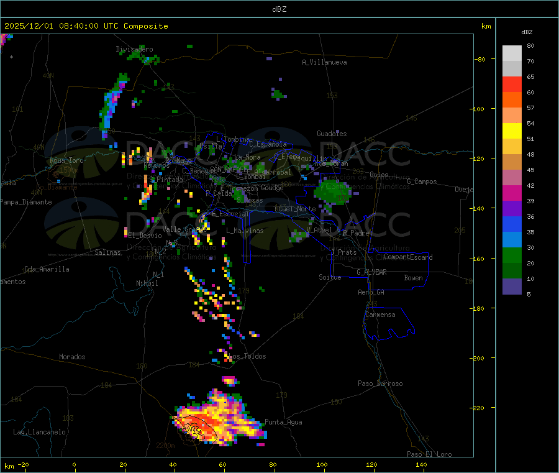Select the CompantEscard label

pyautogui.click(x=408, y=257)
